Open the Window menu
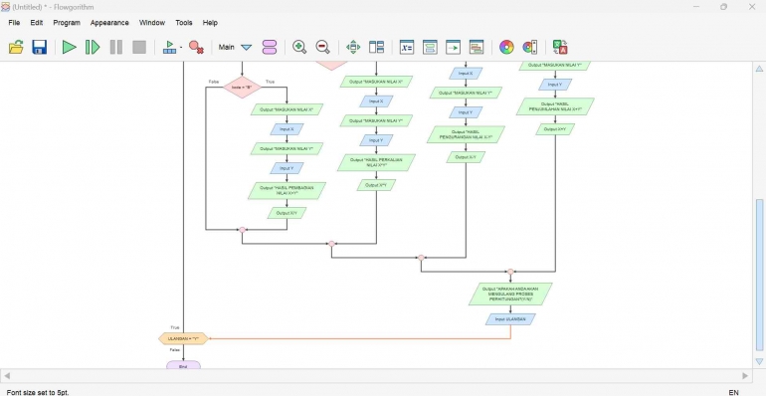 [152, 23]
